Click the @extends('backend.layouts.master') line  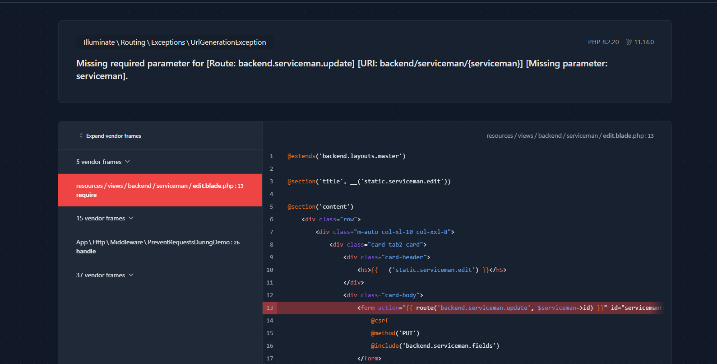347,156
